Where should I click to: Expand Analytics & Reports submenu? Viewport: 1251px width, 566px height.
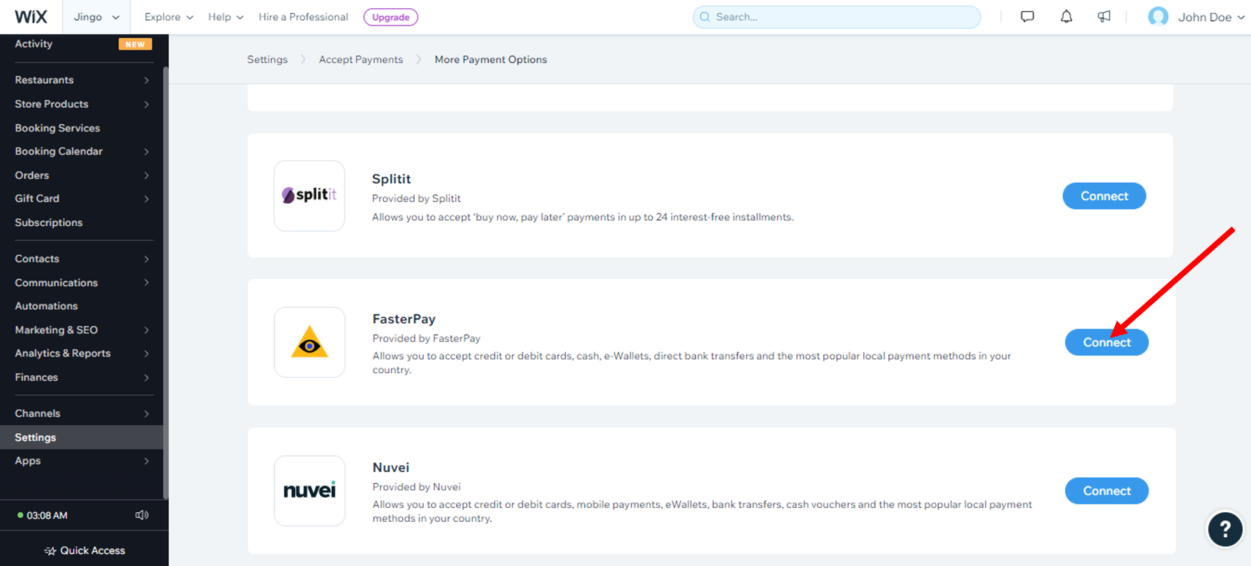pyautogui.click(x=146, y=353)
